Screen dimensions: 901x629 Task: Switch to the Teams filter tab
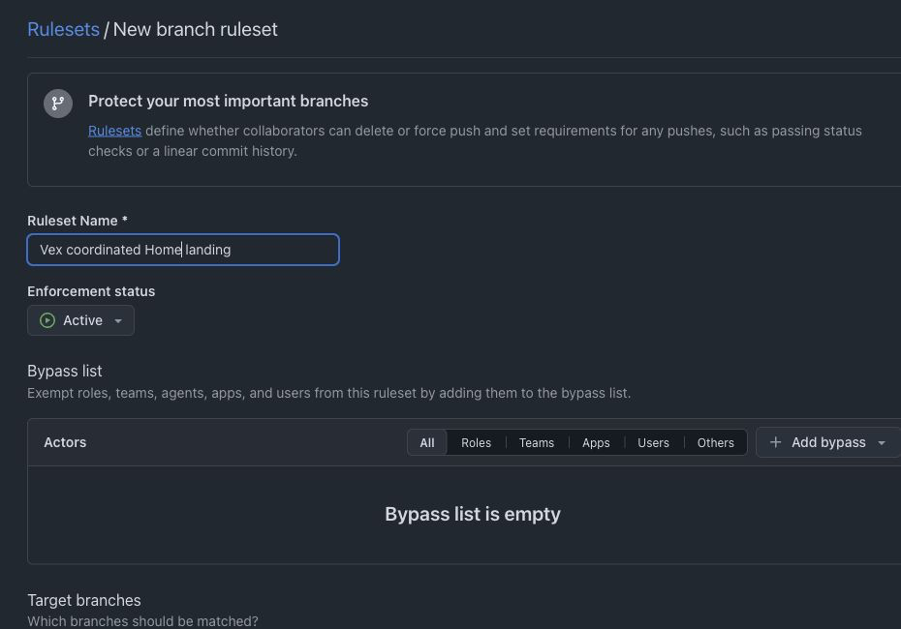pos(536,442)
